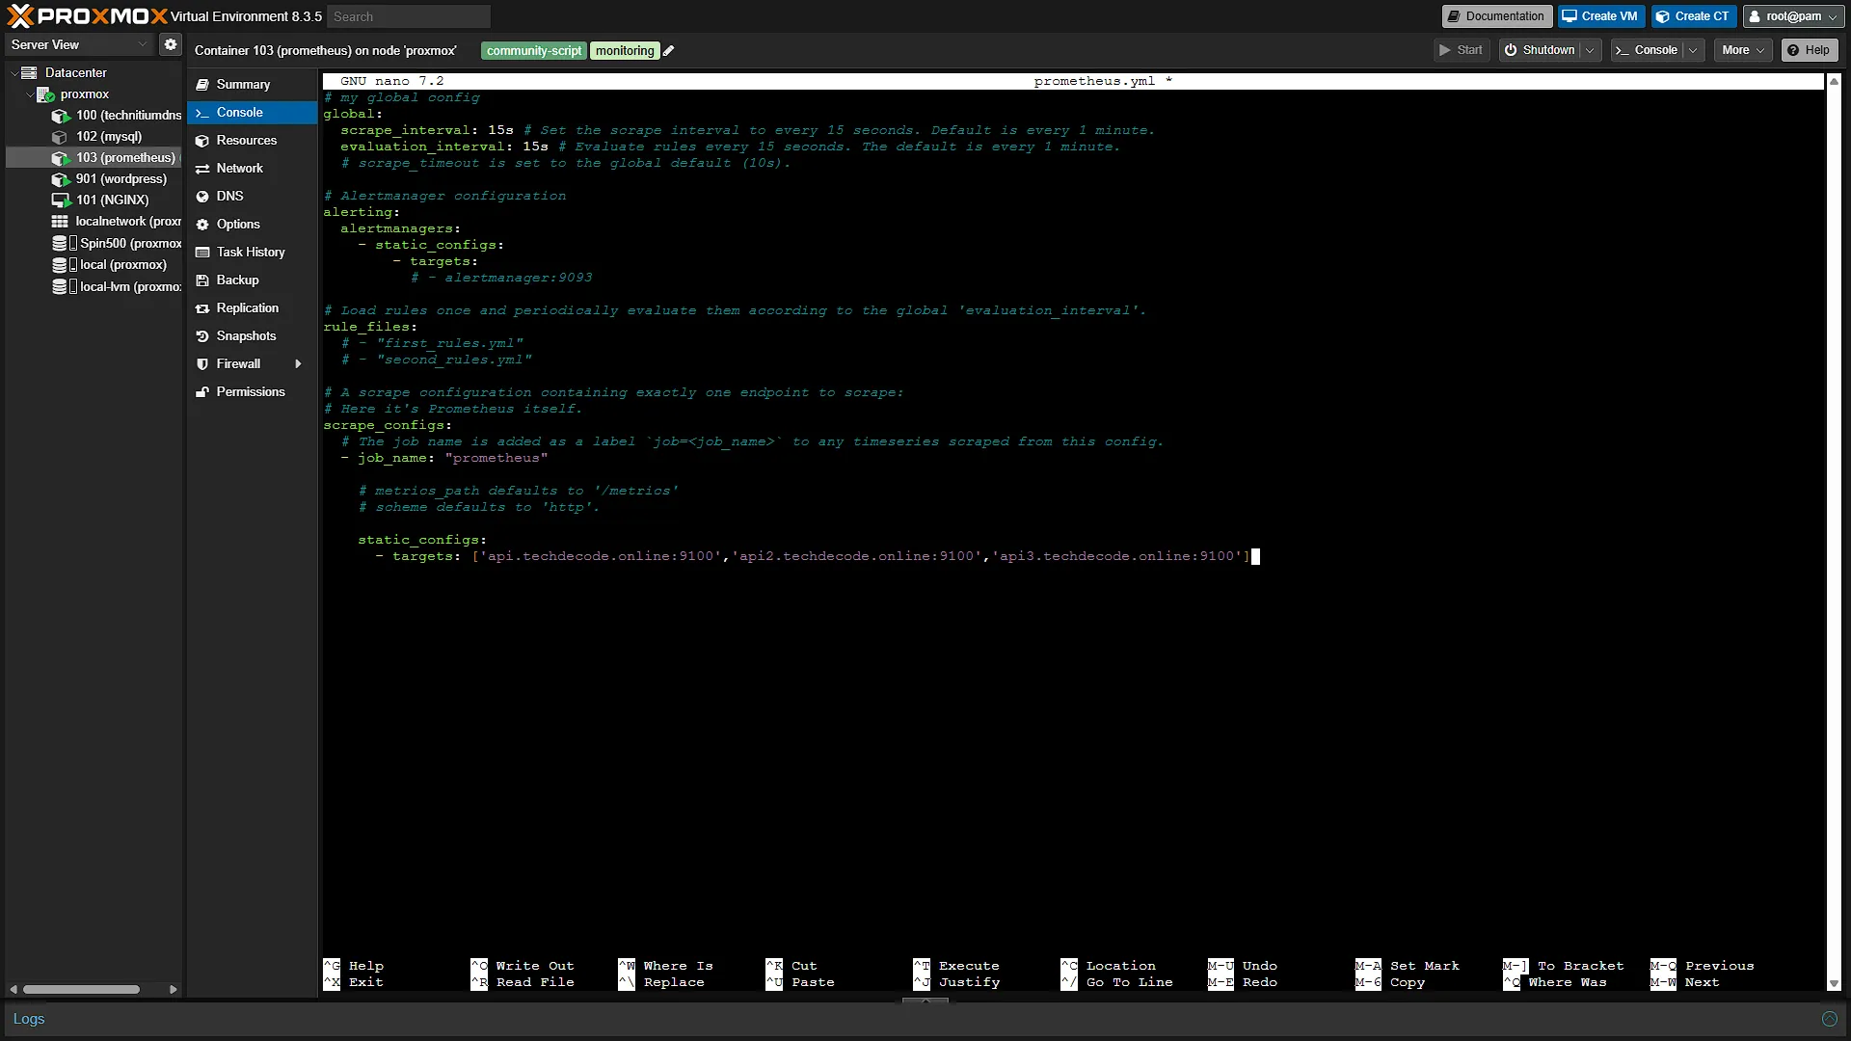Click the Datacenter tree item
The width and height of the screenshot is (1851, 1041).
(x=76, y=73)
